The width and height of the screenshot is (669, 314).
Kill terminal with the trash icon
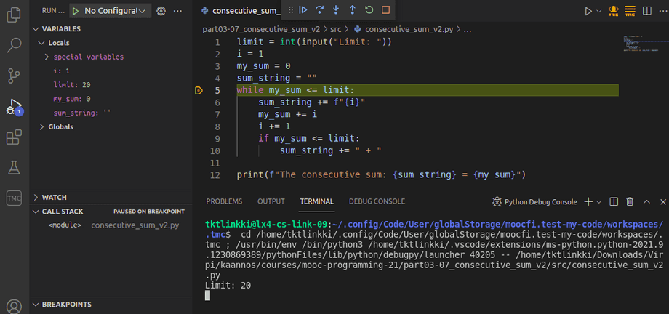pyautogui.click(x=630, y=201)
